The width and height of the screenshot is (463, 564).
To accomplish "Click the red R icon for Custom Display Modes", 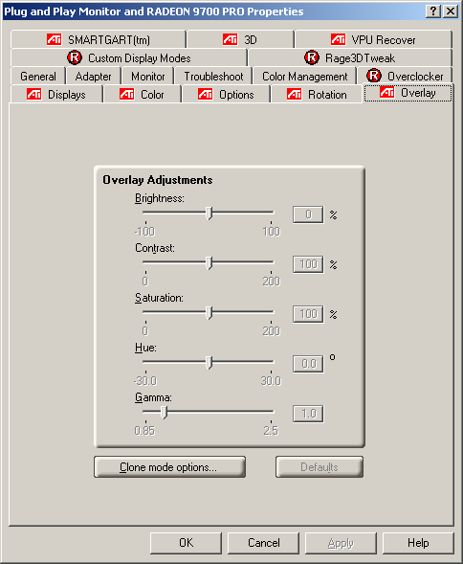I will coord(75,57).
